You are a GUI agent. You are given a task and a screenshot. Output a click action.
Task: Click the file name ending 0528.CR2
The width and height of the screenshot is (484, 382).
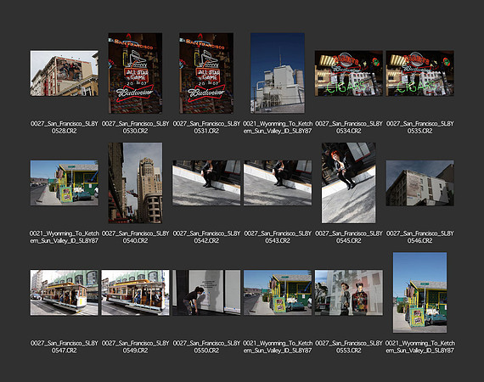(x=65, y=127)
